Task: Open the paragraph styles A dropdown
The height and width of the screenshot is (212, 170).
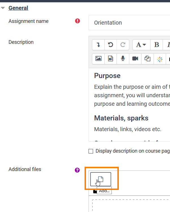Action: 141,45
